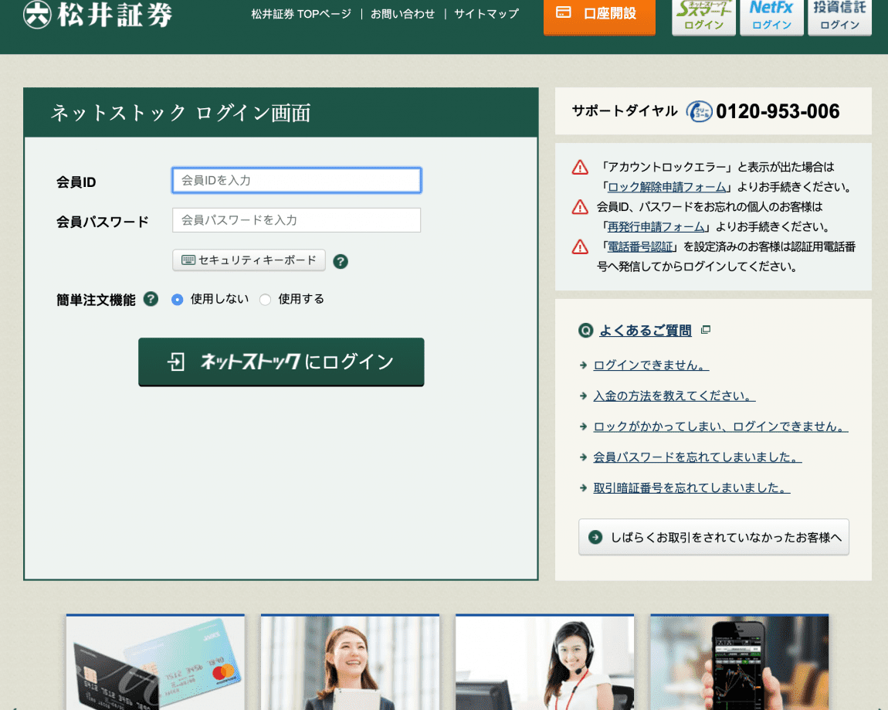
Task: Click the Matsui Securities logo
Action: coord(97,15)
